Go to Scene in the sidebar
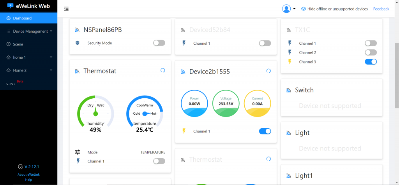 [18, 44]
